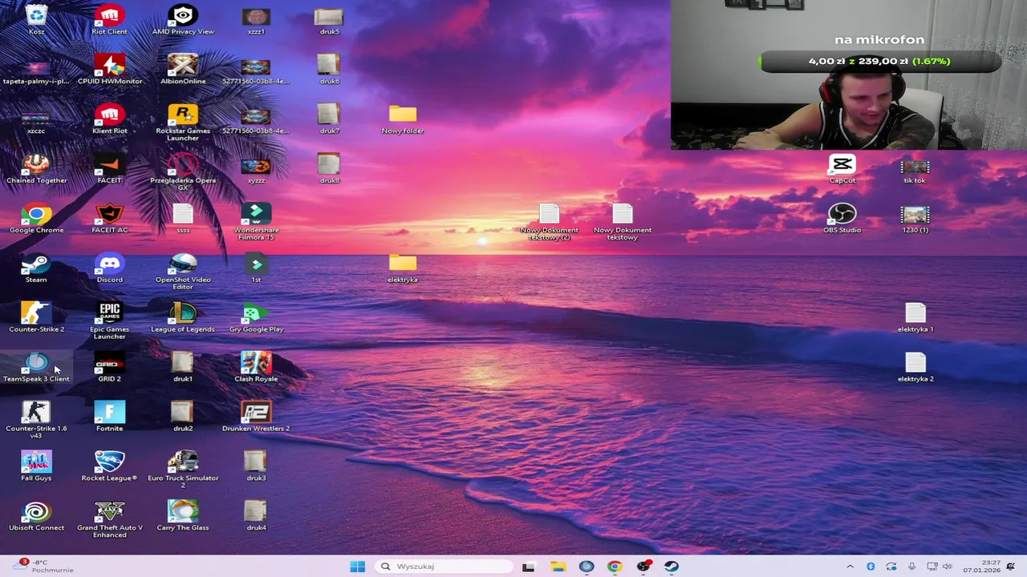Select the druk8 file
Image resolution: width=1027 pixels, height=577 pixels.
pos(329,170)
